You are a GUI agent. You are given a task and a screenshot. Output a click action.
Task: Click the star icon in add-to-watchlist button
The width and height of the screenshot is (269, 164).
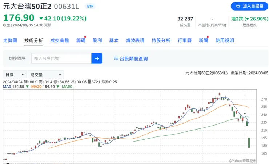(238, 6)
